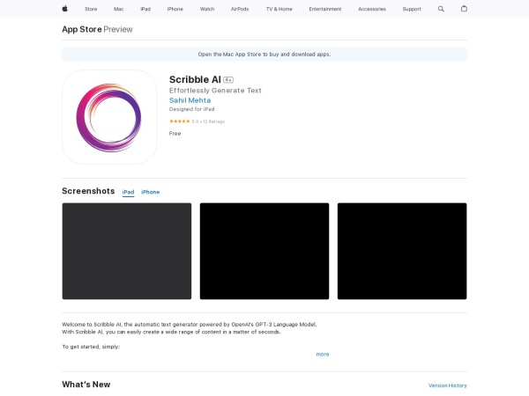
Task: Select iPhone in the navigation bar
Action: pos(175,9)
